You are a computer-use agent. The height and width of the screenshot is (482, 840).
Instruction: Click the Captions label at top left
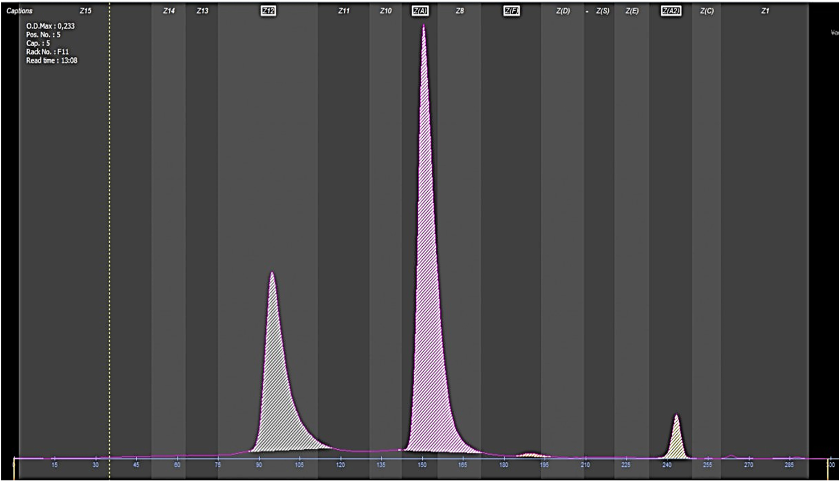pyautogui.click(x=19, y=11)
